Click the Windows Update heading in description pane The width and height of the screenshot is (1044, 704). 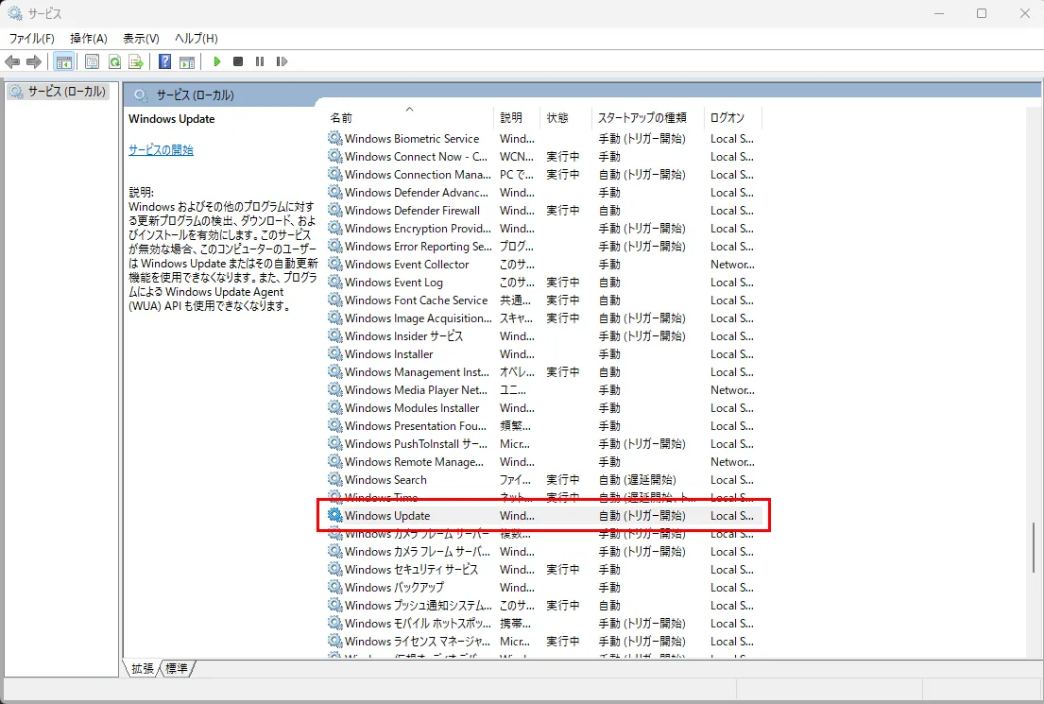pos(172,118)
